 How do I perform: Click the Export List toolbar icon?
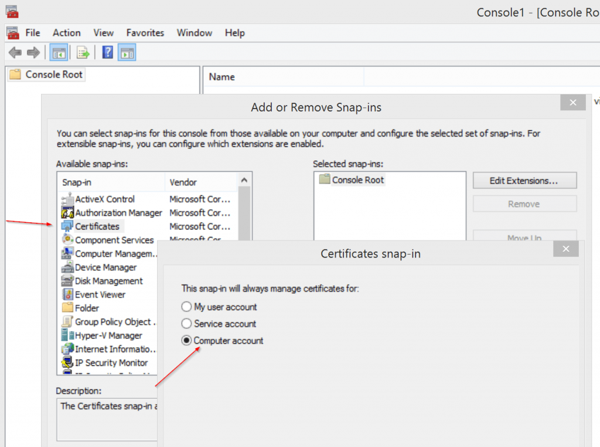tap(83, 52)
